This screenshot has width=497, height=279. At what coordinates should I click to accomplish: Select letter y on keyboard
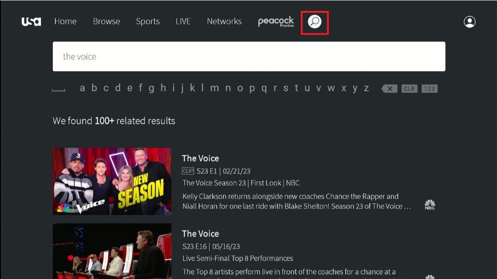pos(355,89)
